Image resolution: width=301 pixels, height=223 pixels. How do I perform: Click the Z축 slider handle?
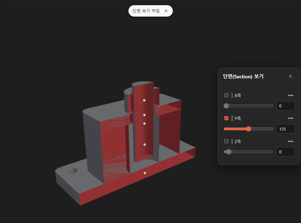[228, 152]
